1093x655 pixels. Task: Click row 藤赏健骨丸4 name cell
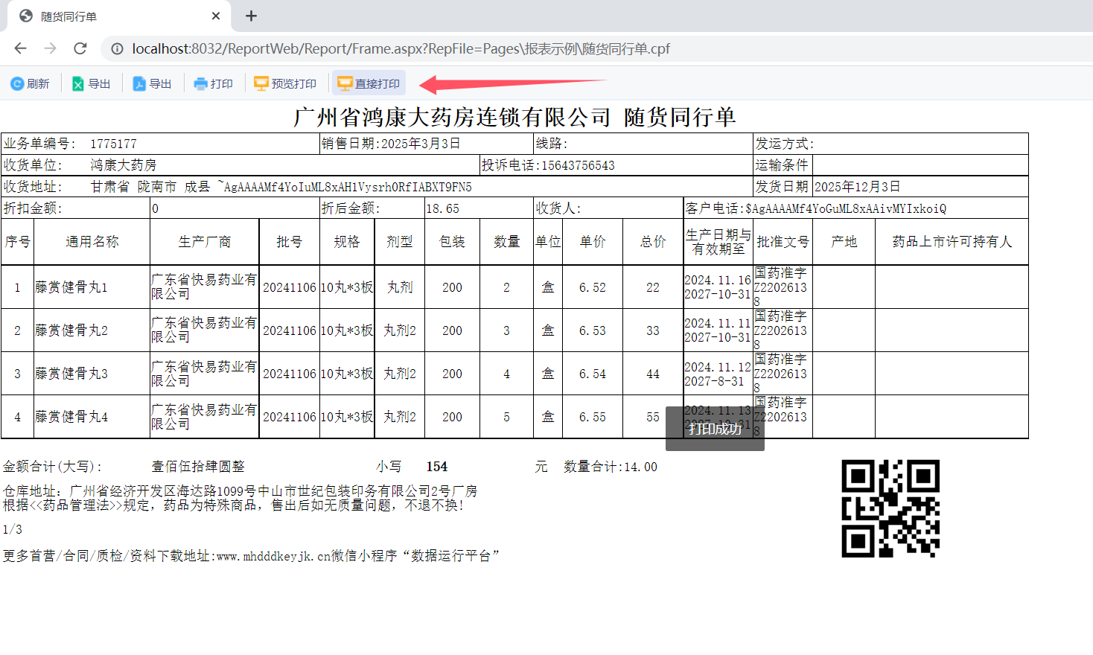92,417
